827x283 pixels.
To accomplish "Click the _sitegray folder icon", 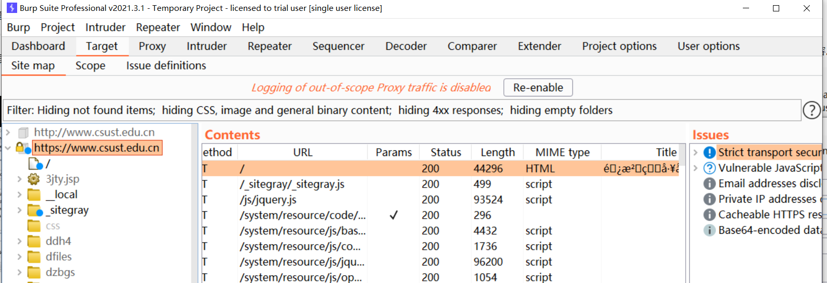I will tap(35, 210).
